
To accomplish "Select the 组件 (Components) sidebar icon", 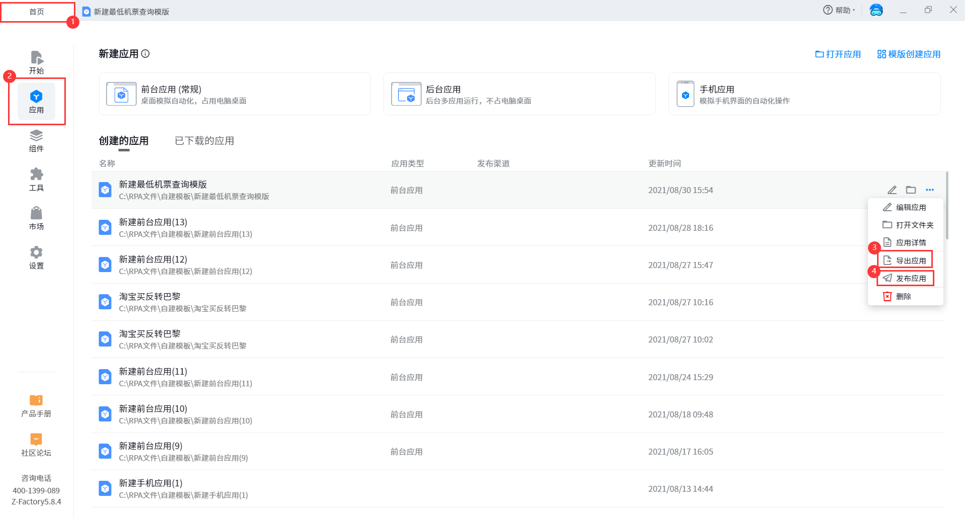I will 36,141.
